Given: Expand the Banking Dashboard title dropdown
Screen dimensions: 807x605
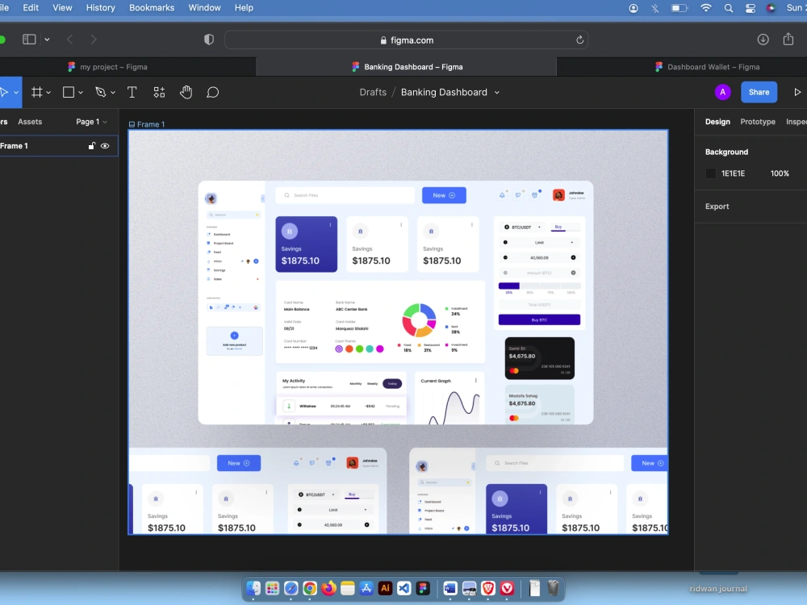Looking at the screenshot, I should [x=499, y=92].
